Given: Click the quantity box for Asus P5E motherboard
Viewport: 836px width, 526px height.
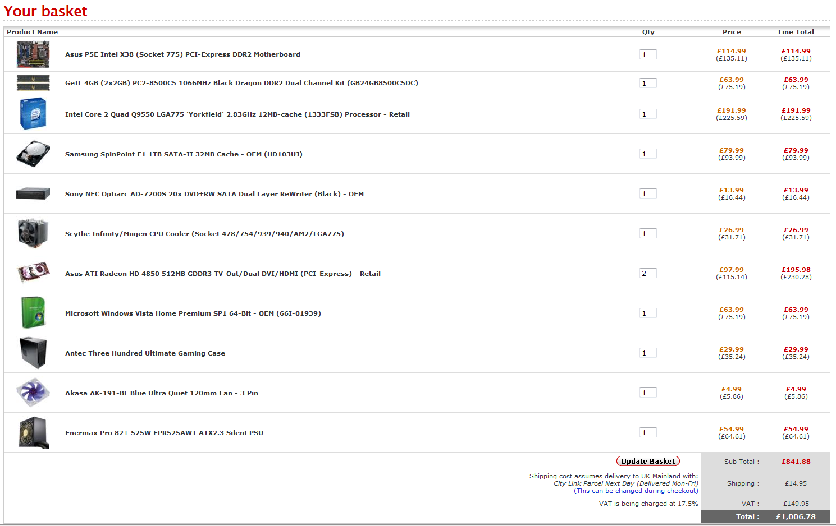Looking at the screenshot, I should (648, 55).
